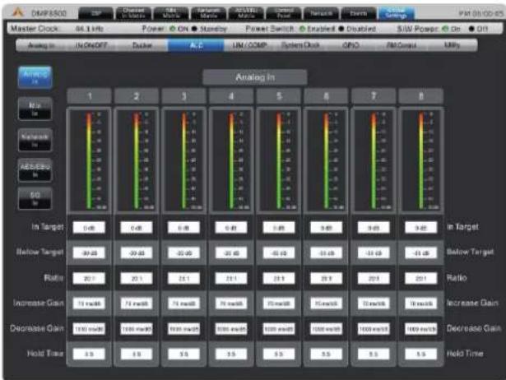Image resolution: width=506 pixels, height=380 pixels.
Task: Click channel 7 header
Action: coord(374,96)
